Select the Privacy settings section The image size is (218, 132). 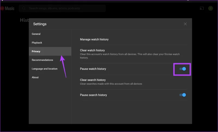pos(50,51)
